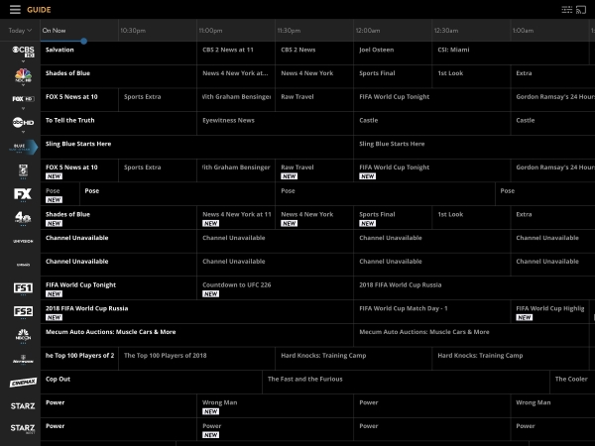Choose the FS2 channel logo
Viewport: 595px width, 446px height.
click(x=22, y=311)
